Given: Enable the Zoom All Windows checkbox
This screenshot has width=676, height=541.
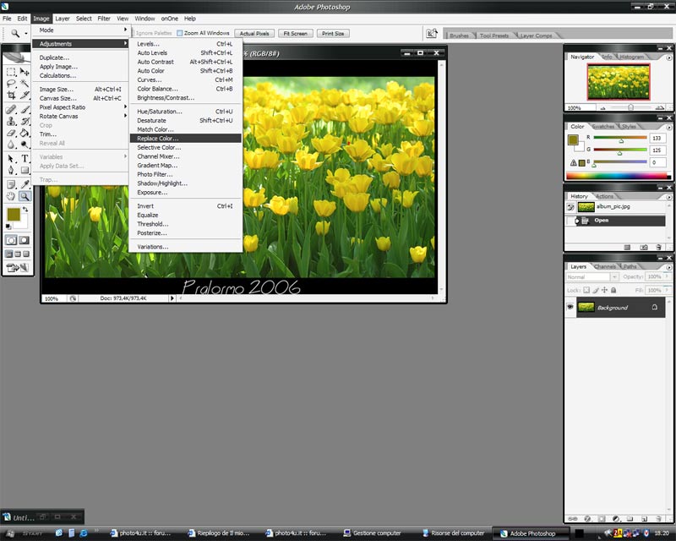Looking at the screenshot, I should 180,33.
